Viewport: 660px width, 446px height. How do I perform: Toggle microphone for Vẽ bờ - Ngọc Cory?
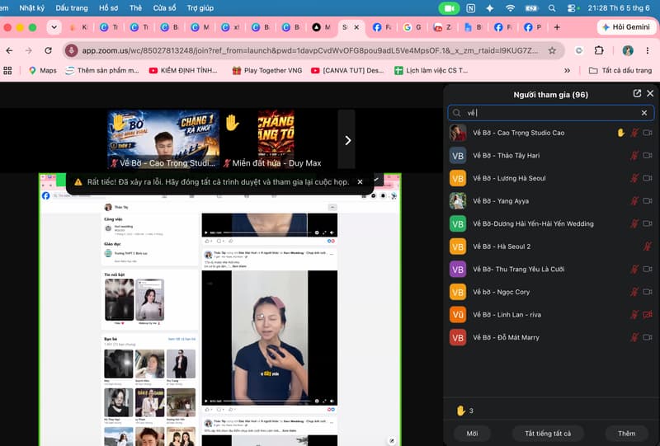coord(634,292)
